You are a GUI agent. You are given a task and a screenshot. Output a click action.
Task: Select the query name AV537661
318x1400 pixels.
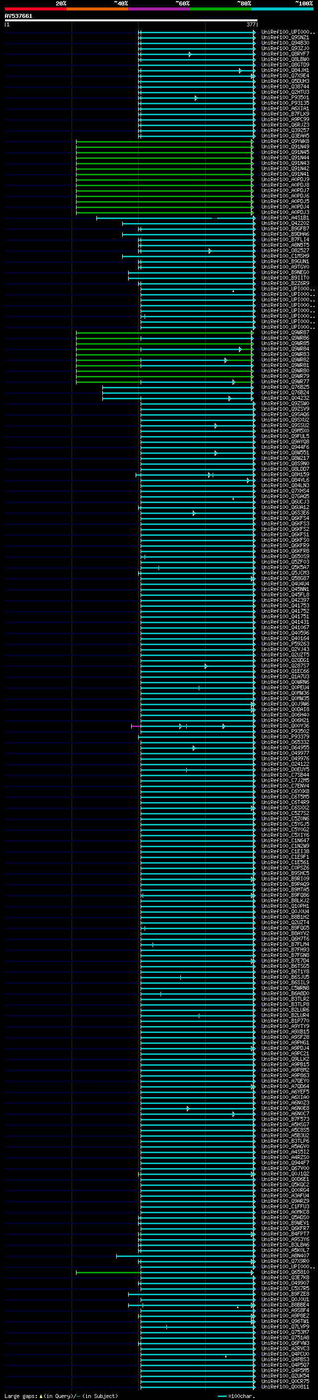[x=18, y=16]
